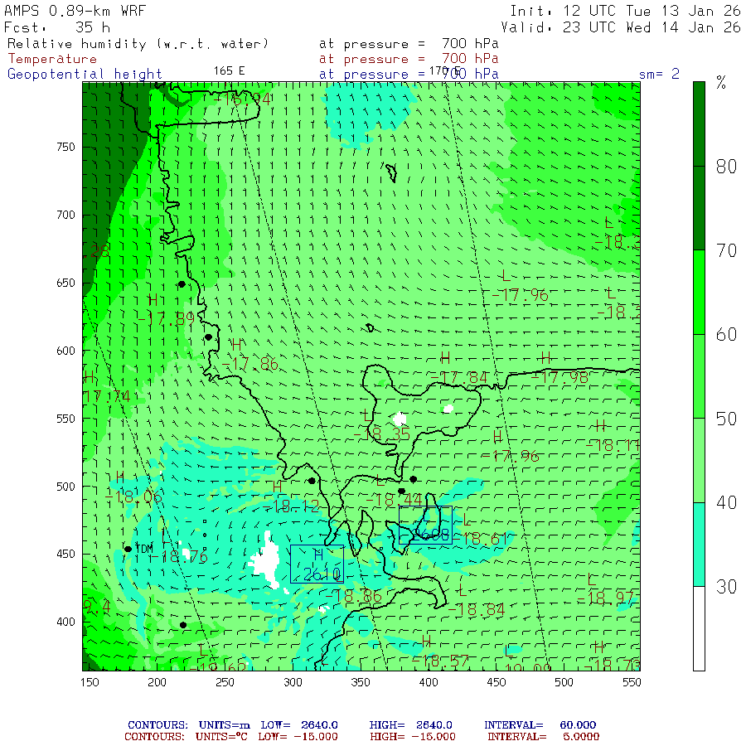Viewport: 746px width, 746px height.
Task: Click the '%' unit label above the colorbar
Action: pyautogui.click(x=721, y=83)
